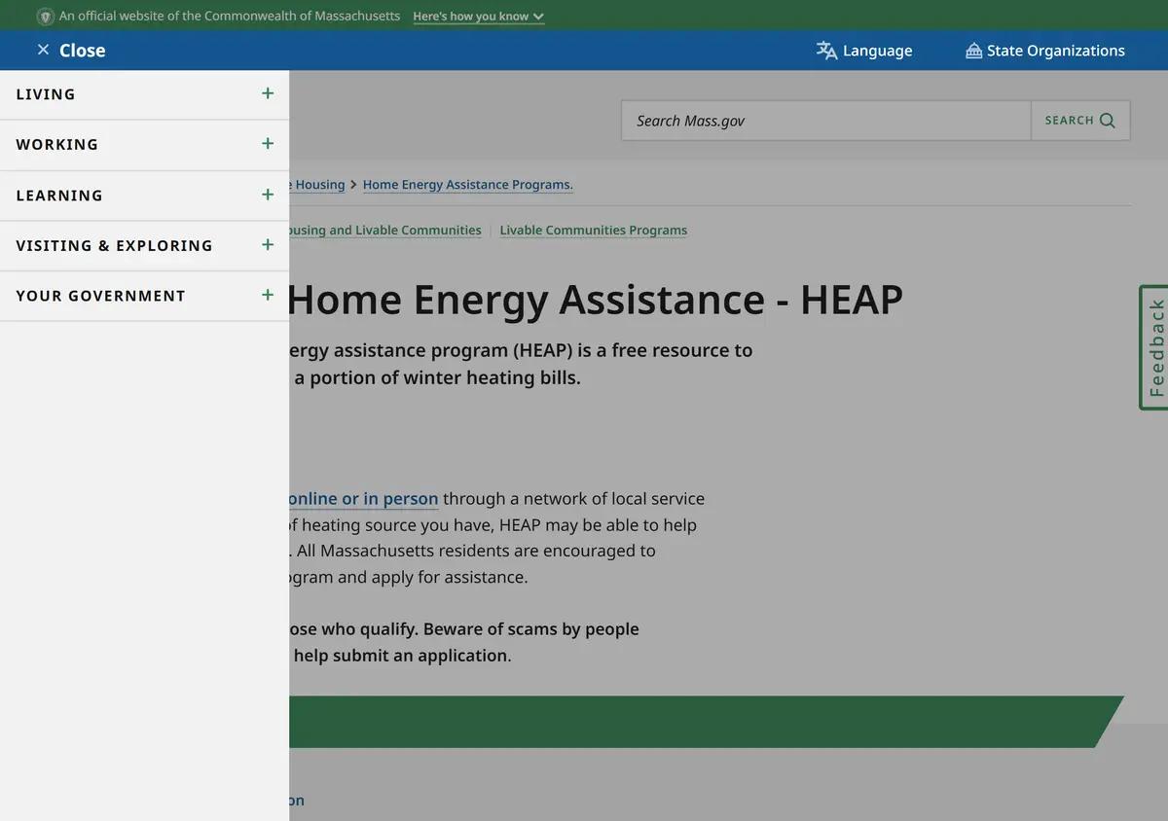Click the State Organizations building icon
The width and height of the screenshot is (1168, 821).
click(x=973, y=51)
